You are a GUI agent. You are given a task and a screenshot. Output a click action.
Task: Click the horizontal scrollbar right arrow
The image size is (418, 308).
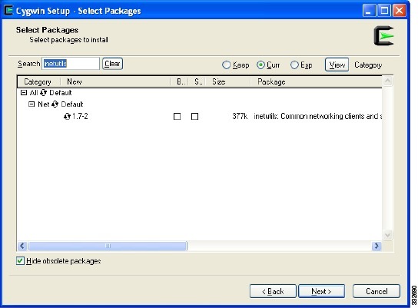[377, 246]
